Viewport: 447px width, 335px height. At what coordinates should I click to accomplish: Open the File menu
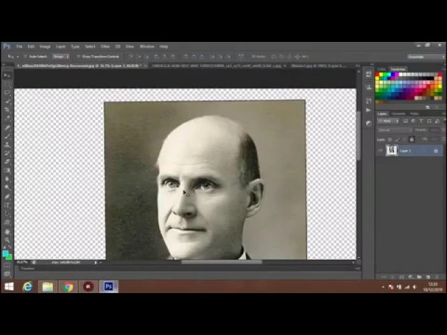(20, 47)
